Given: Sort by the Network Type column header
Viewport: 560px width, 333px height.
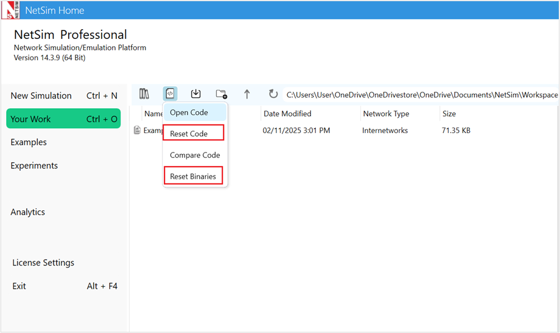Looking at the screenshot, I should [x=386, y=114].
